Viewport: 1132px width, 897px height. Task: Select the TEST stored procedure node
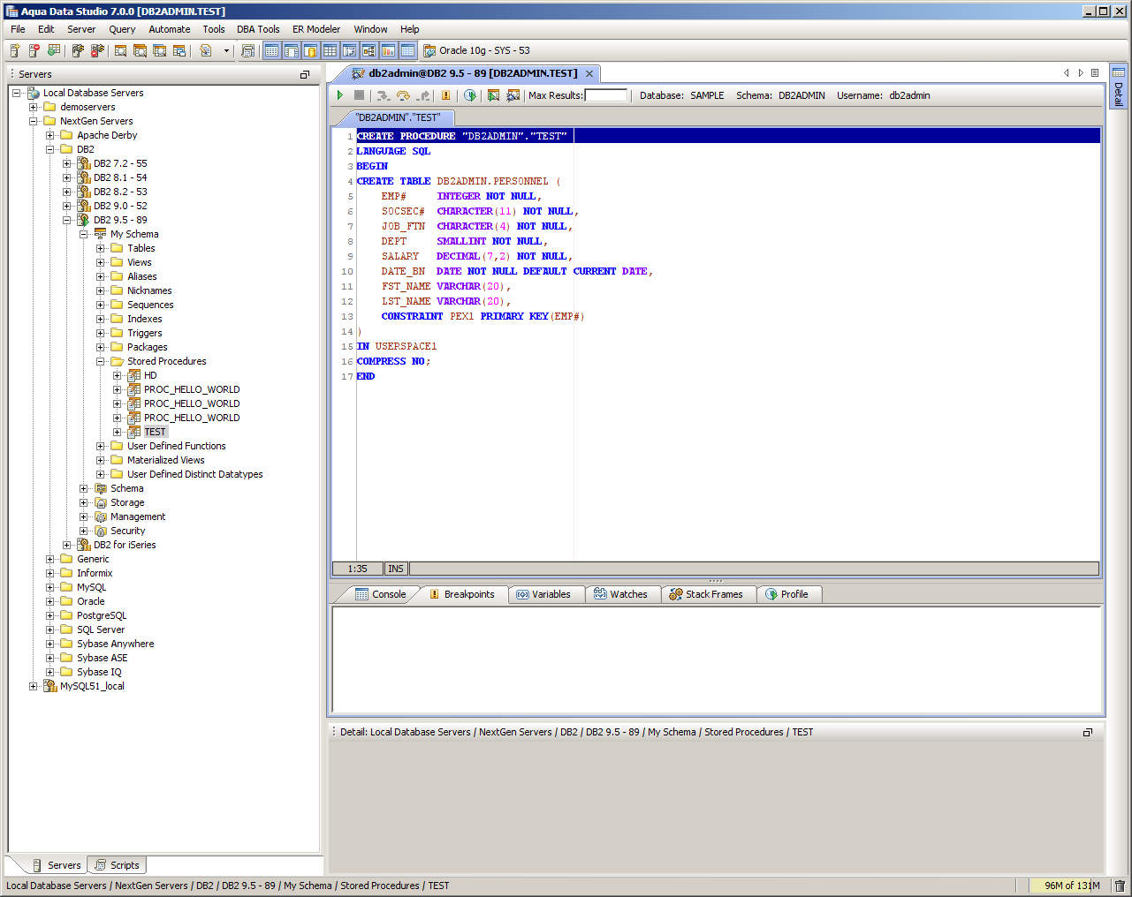tap(155, 432)
